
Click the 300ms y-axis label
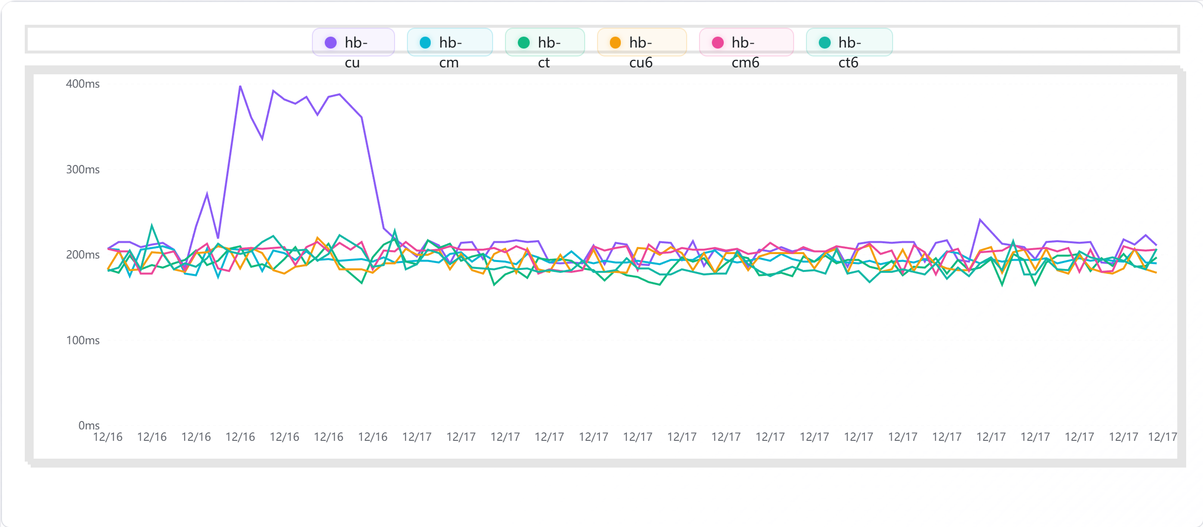[x=83, y=170]
